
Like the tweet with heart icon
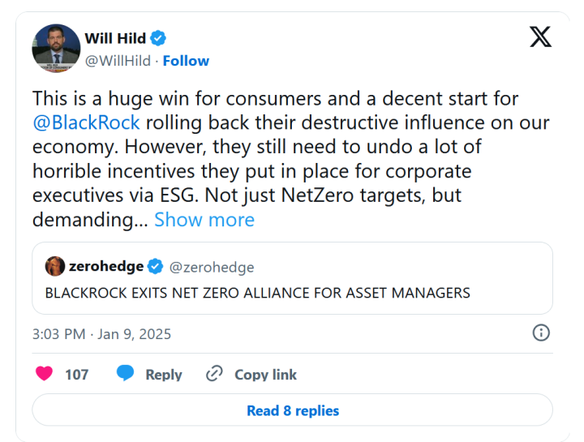pos(45,374)
